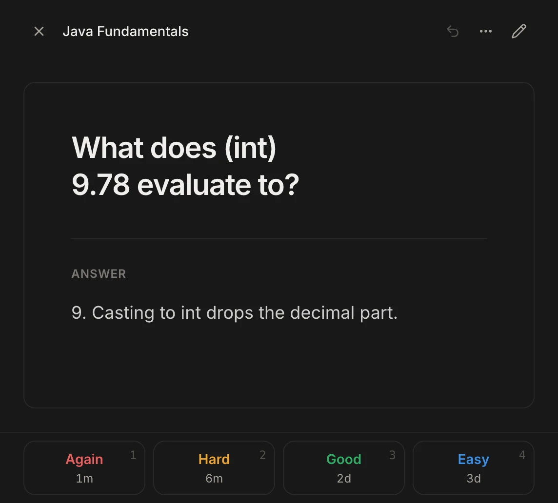Click the question text about (int) 9.78

pos(185,166)
